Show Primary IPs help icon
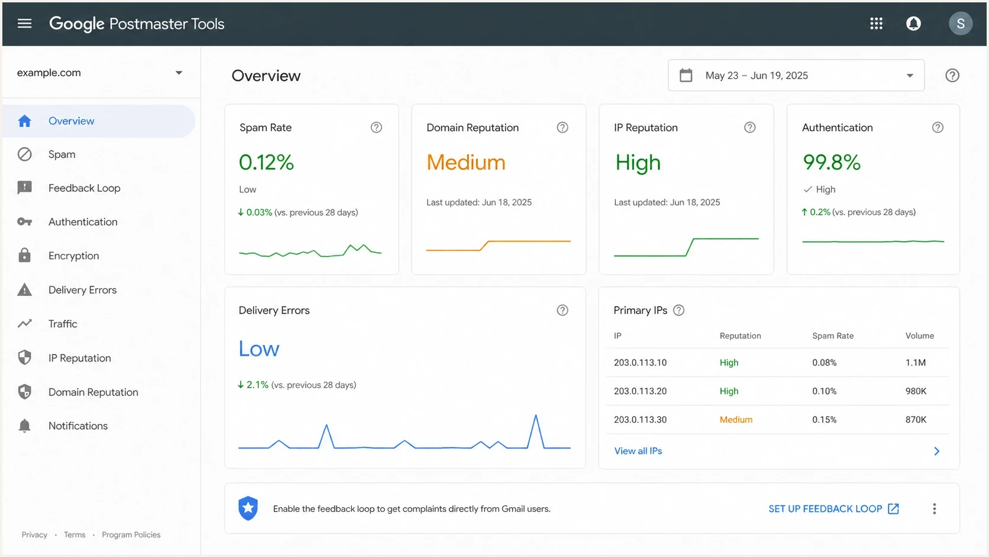The height and width of the screenshot is (557, 989). pos(679,310)
